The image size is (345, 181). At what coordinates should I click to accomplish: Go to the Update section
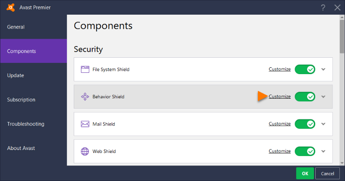[16, 75]
